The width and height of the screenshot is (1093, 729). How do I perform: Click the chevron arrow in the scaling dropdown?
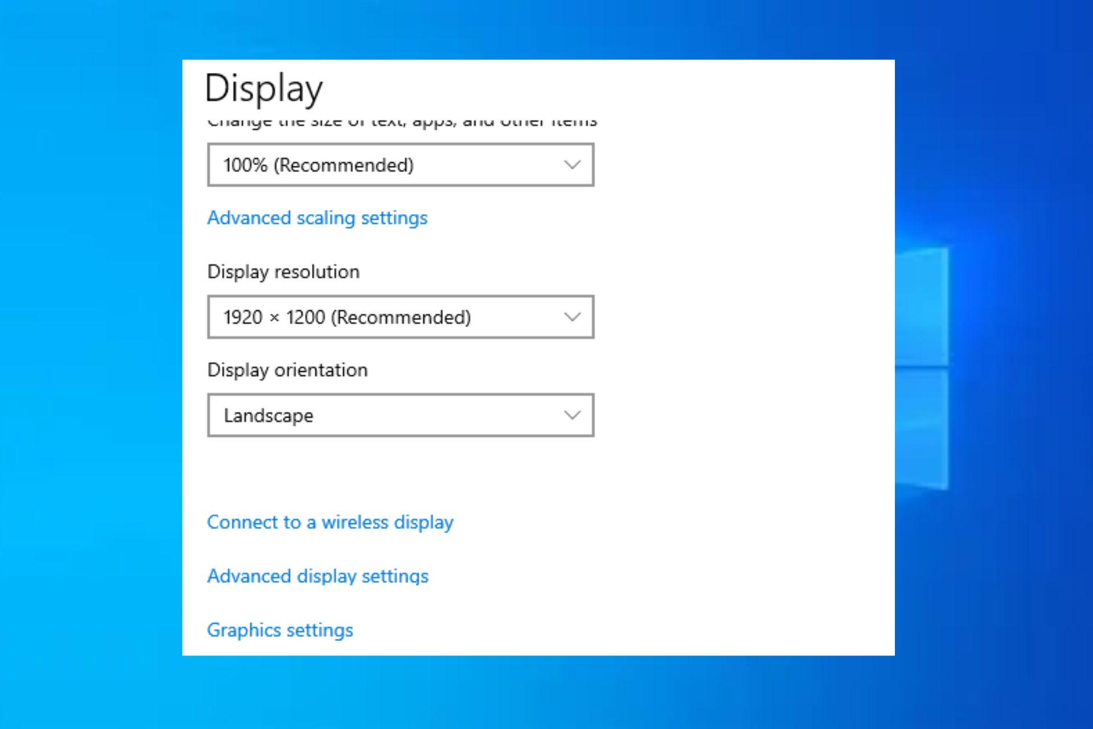572,165
